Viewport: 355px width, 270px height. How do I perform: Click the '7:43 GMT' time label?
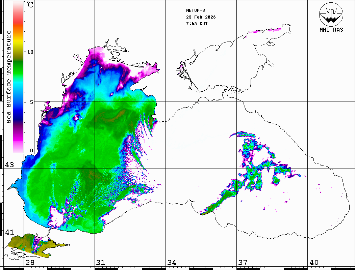pos(197,24)
